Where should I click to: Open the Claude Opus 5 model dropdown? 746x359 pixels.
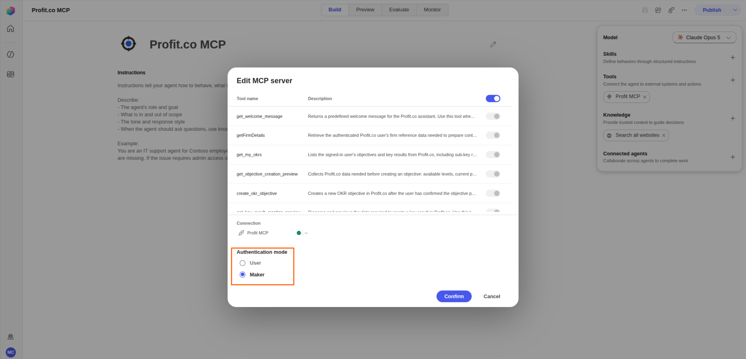tap(704, 38)
